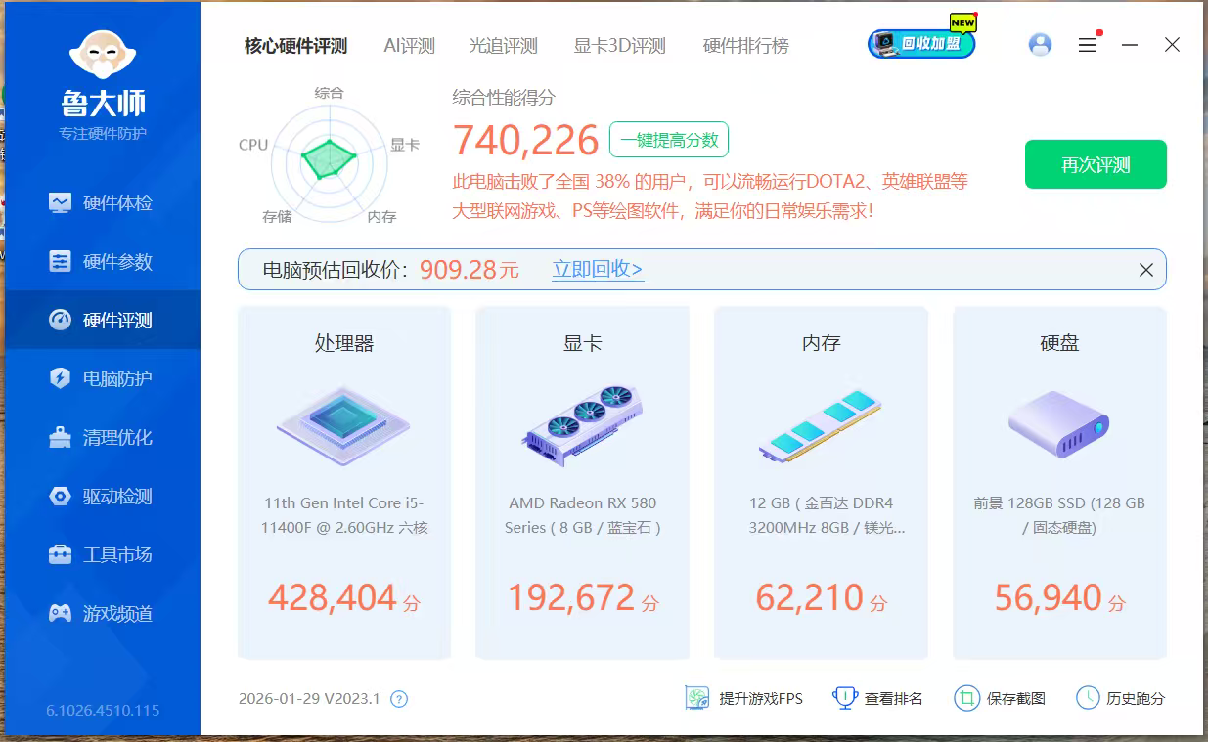1208x742 pixels.
Task: Click the green 再次评测 button
Action: click(1095, 164)
